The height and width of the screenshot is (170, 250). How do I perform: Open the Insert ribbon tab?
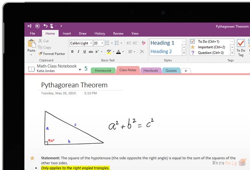click(x=67, y=34)
